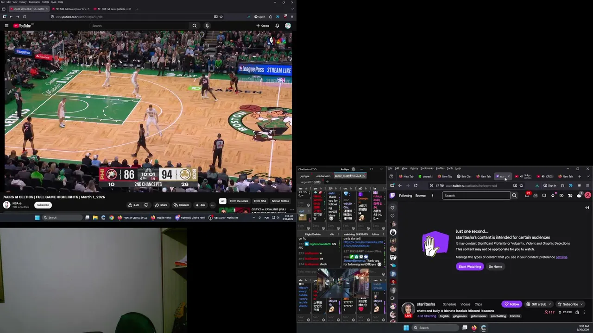Click the Ask button under the video
This screenshot has height=333, width=593.
pyautogui.click(x=200, y=205)
